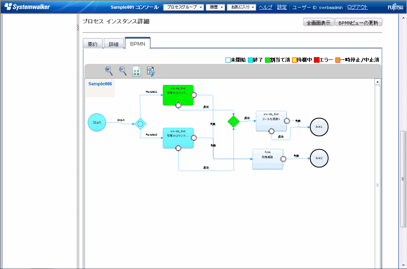Screen dimensions: 407x269
Task: Click the プロセス インスタンス詳細 heading
Action: tap(116, 21)
